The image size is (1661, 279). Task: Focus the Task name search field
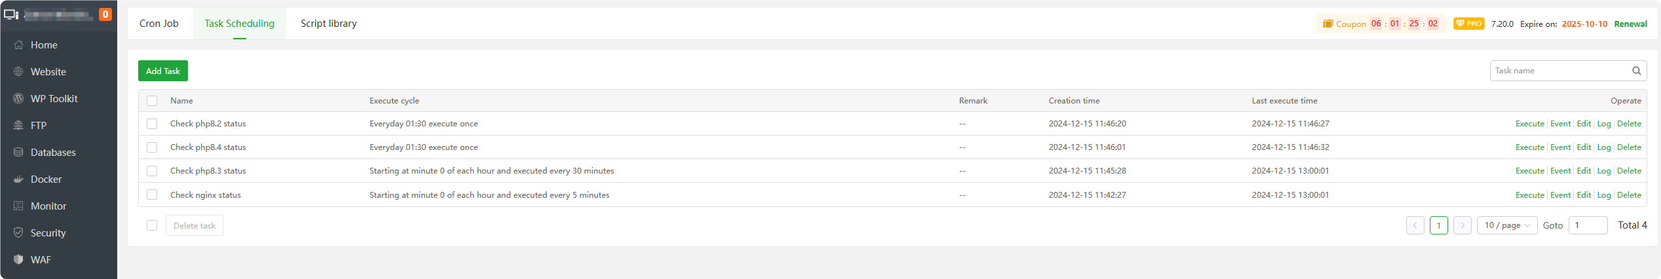point(1560,71)
